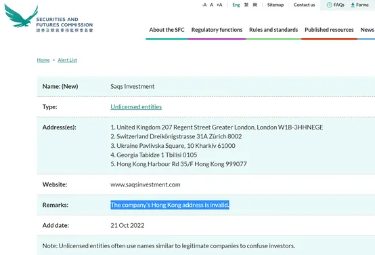Image resolution: width=375 pixels, height=255 pixels.
Task: Click the Add date: label
Action: [x=56, y=226]
